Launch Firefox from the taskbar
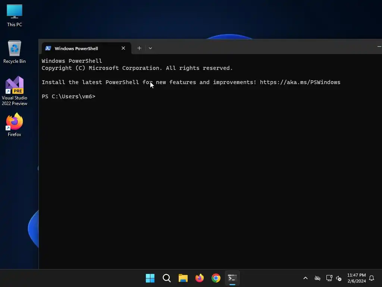Image resolution: width=382 pixels, height=287 pixels. (x=200, y=278)
